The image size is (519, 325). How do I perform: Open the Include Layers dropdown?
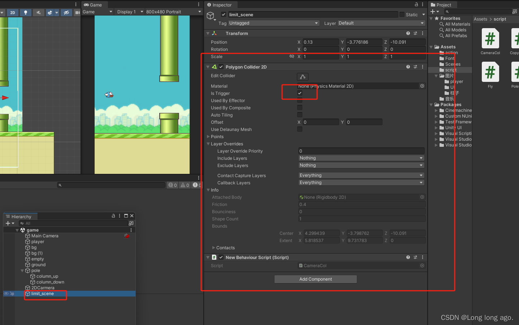pos(361,158)
